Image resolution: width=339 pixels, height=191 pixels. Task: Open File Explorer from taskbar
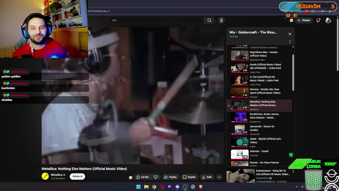(x=146, y=187)
